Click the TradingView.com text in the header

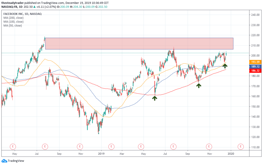(x=52, y=3)
